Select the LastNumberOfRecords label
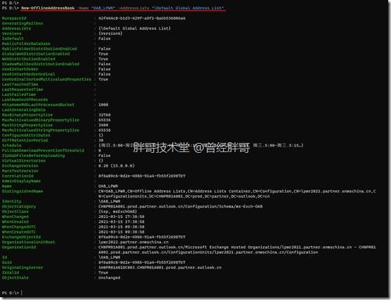 click(25, 100)
